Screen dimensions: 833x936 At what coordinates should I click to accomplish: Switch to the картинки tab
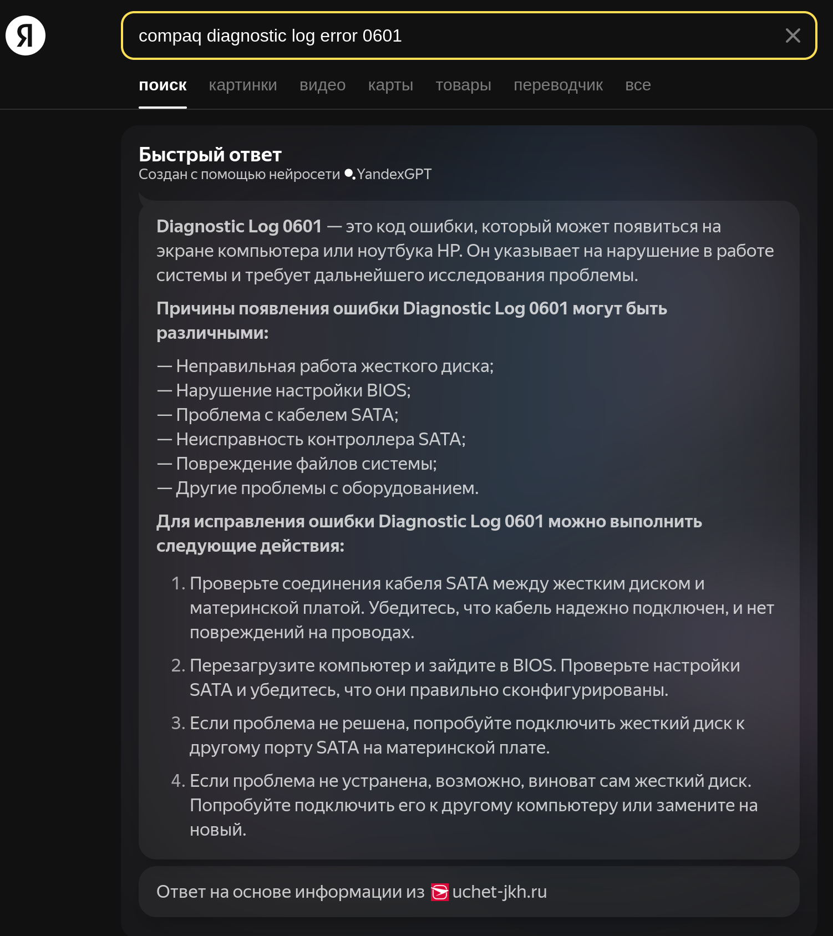pos(243,85)
